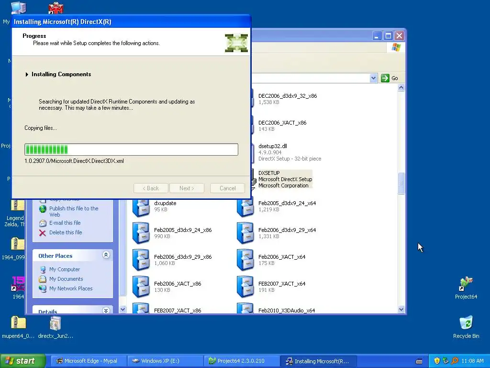Select the dsetup32.dll file entry

tap(272, 146)
